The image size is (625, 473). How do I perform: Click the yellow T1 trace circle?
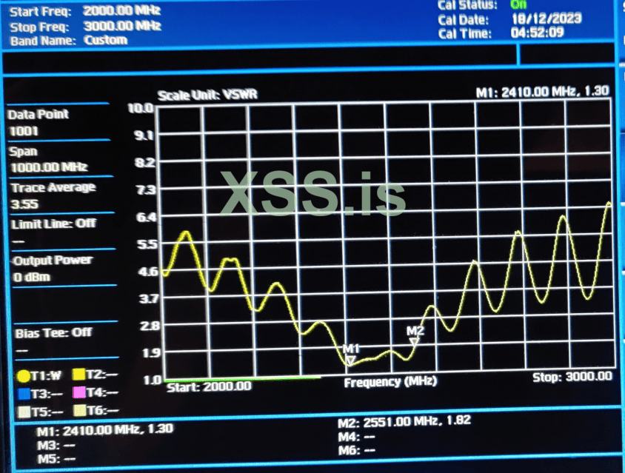tap(24, 376)
